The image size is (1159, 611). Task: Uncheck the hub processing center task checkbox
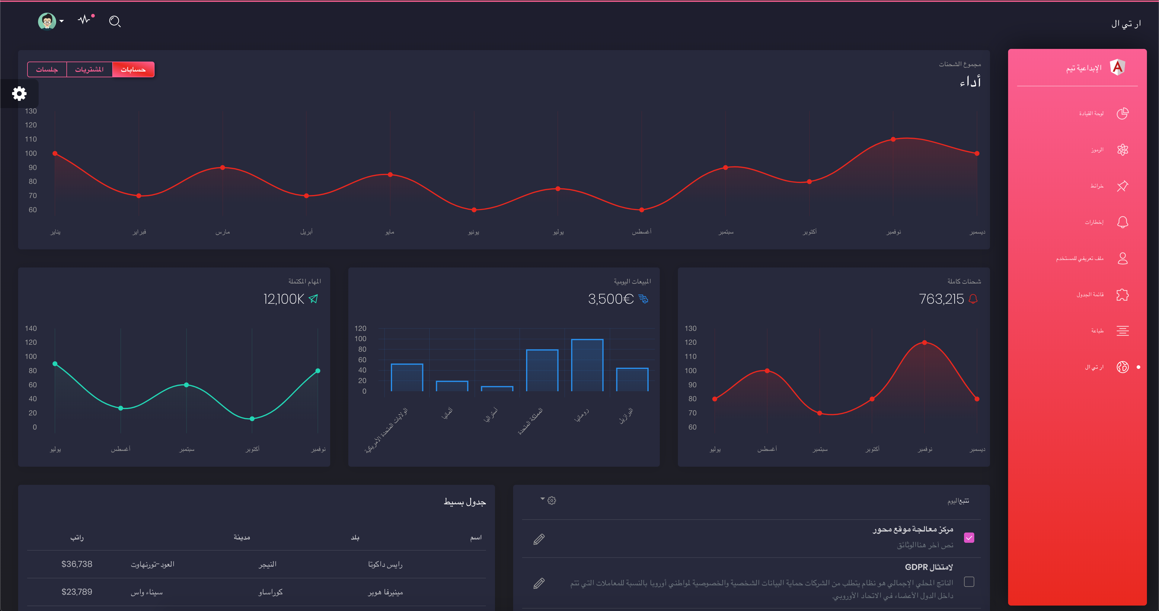point(969,538)
